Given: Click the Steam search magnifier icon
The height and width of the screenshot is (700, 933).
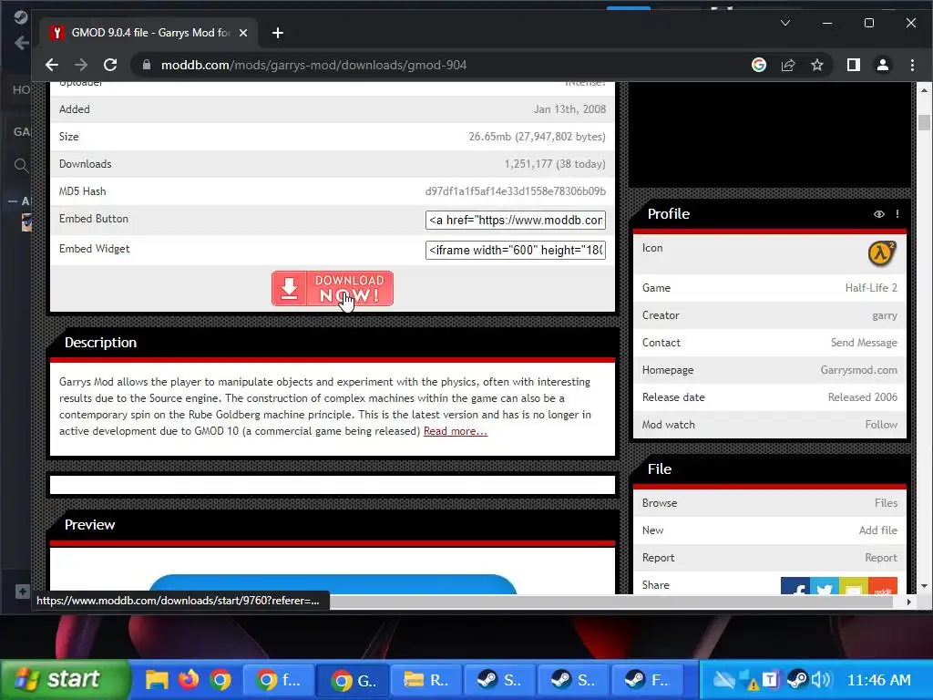Looking at the screenshot, I should pyautogui.click(x=21, y=165).
